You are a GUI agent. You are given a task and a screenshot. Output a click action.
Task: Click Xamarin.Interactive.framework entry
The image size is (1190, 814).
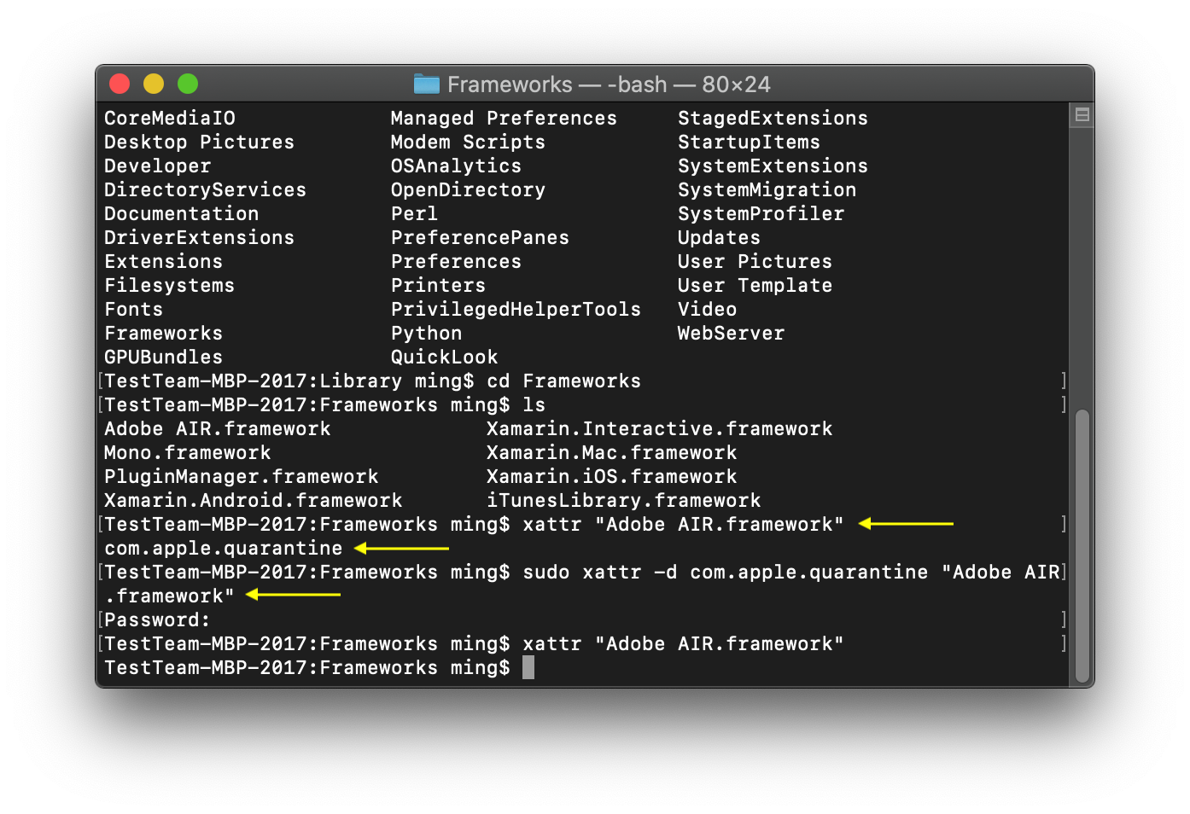click(x=659, y=428)
